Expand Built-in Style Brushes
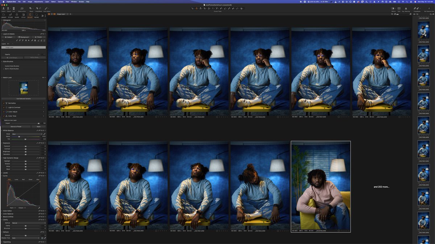The image size is (435, 244). pos(4,69)
